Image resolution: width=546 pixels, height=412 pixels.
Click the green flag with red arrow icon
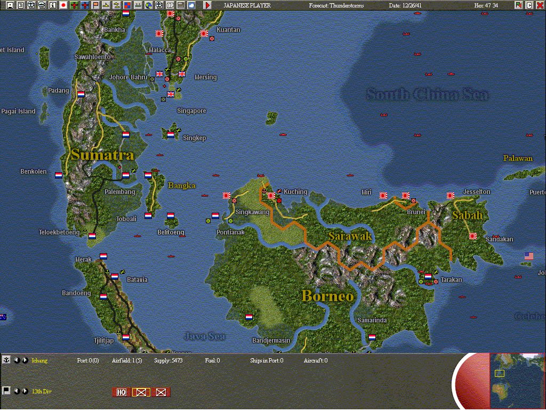click(518, 5)
